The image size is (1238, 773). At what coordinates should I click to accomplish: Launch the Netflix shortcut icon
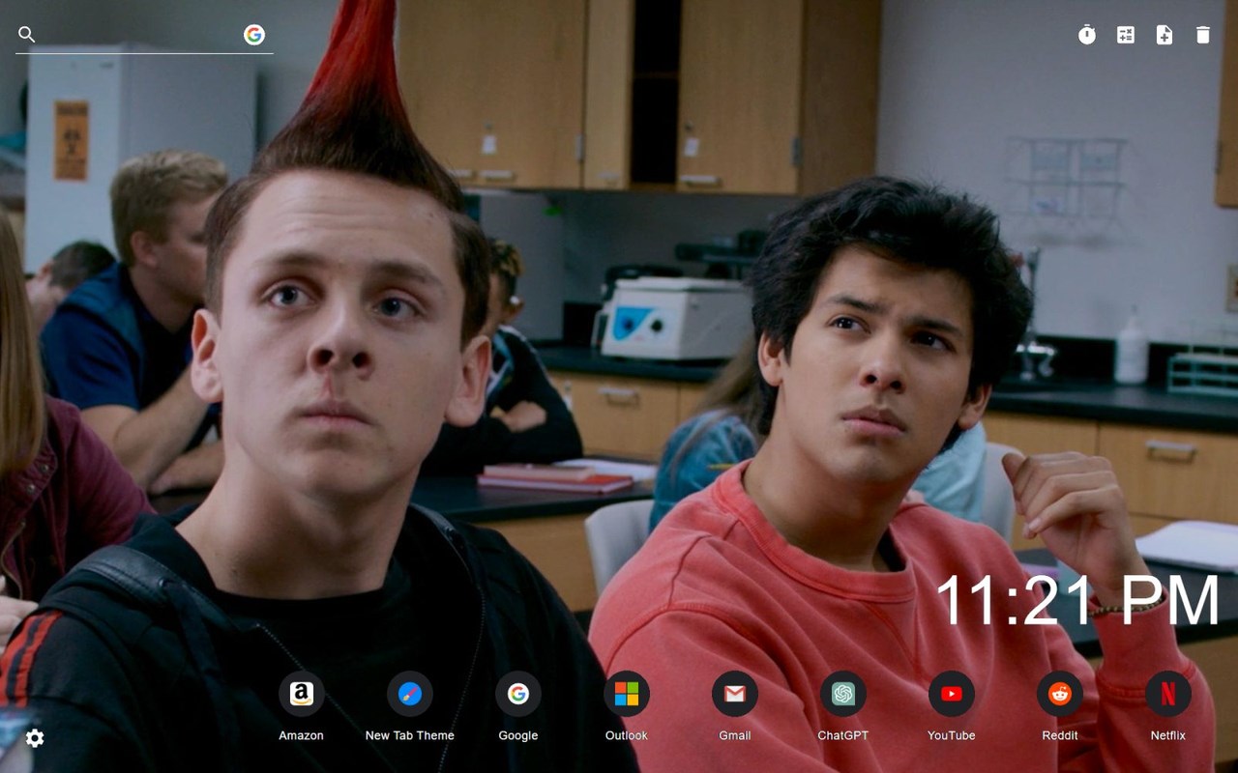1167,694
